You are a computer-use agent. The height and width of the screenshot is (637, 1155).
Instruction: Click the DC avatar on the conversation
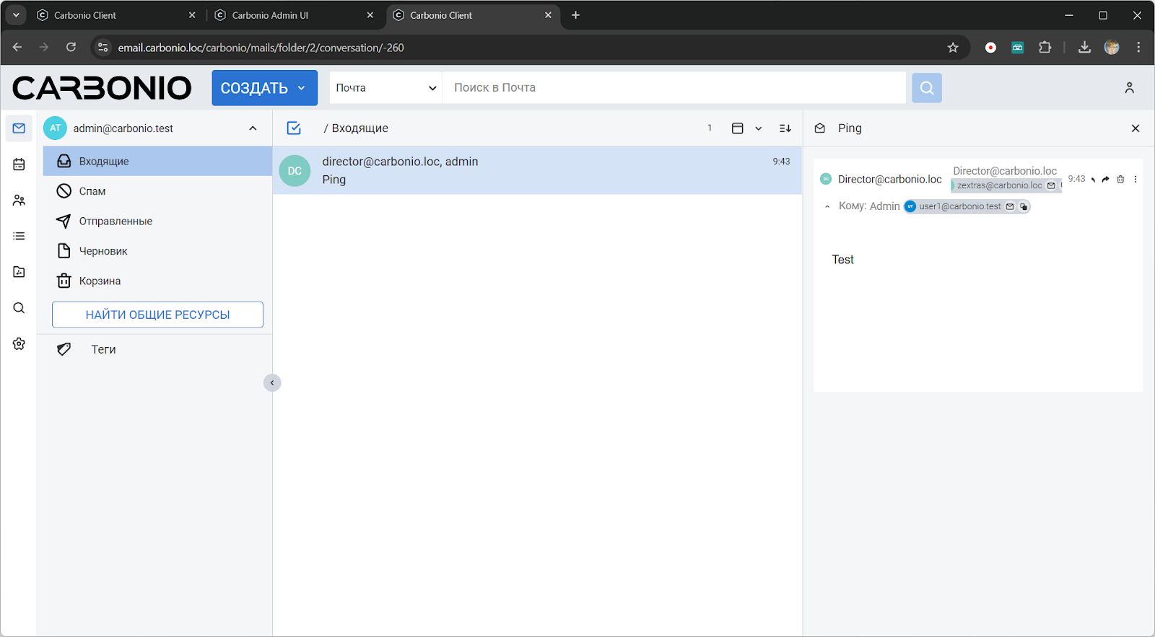click(295, 171)
